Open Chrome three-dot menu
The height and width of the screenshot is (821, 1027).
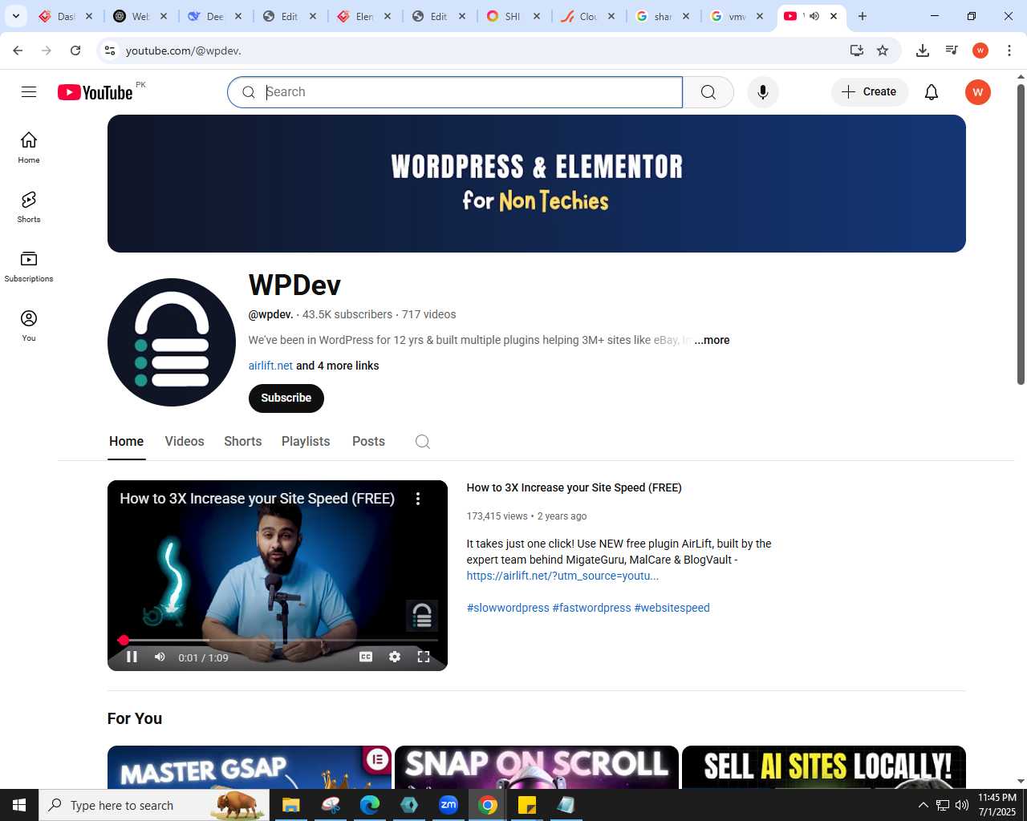1009,51
